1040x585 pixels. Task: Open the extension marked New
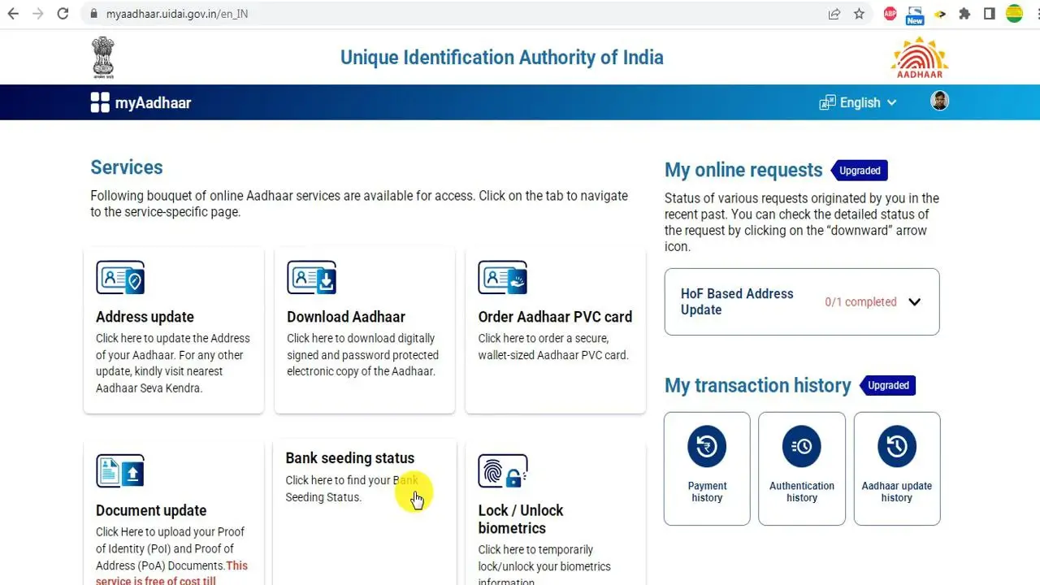click(915, 15)
